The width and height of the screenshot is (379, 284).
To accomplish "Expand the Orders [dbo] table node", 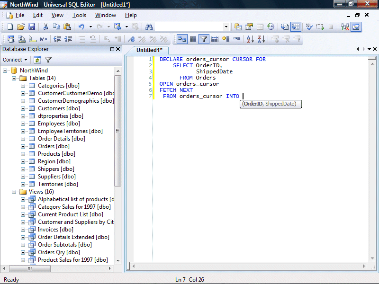I will [x=23, y=146].
